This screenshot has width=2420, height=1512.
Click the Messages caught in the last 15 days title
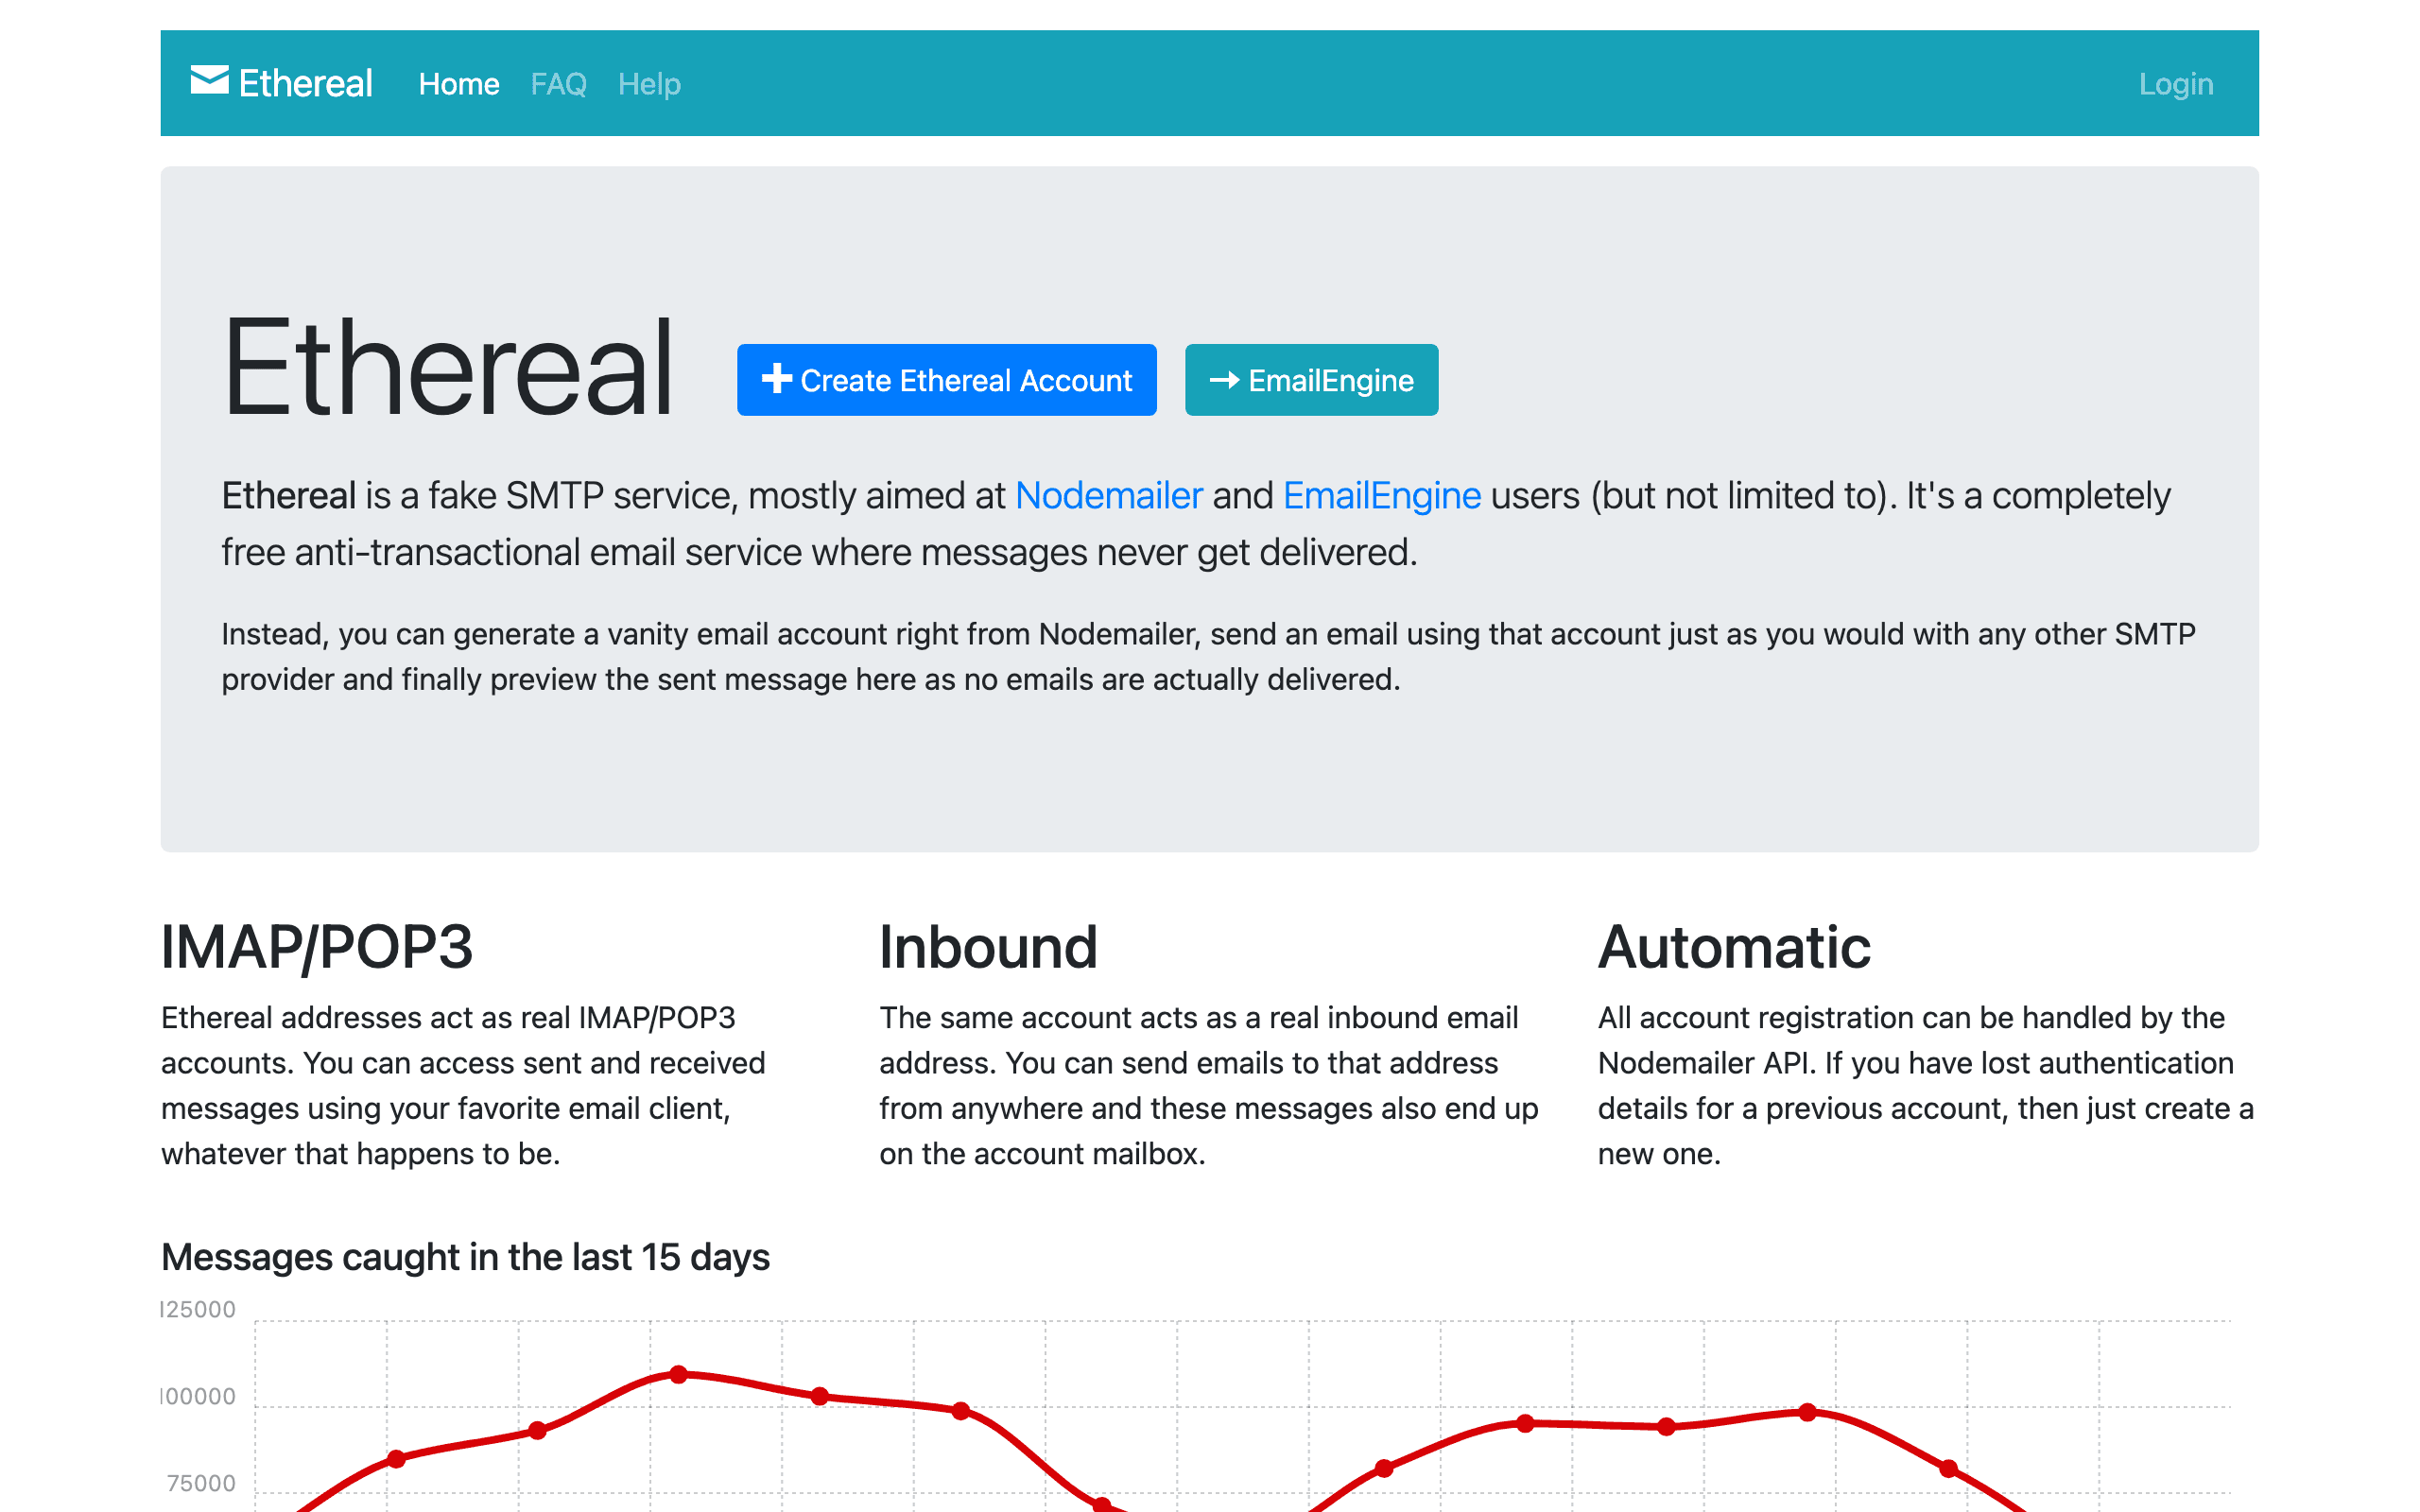pyautogui.click(x=465, y=1257)
